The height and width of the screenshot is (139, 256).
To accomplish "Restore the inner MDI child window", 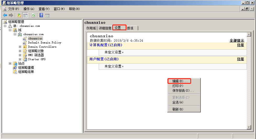I will click(x=247, y=9).
